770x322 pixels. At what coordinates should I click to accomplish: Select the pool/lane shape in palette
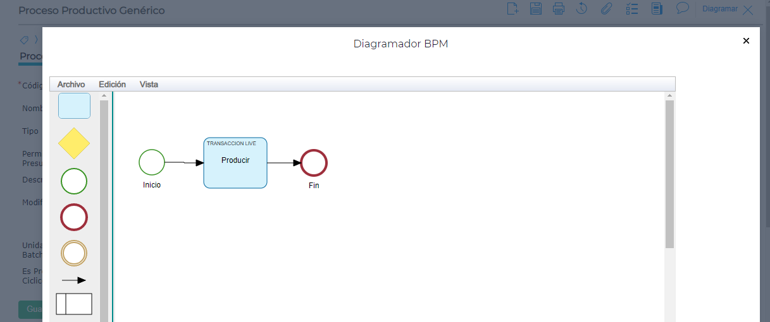[74, 304]
